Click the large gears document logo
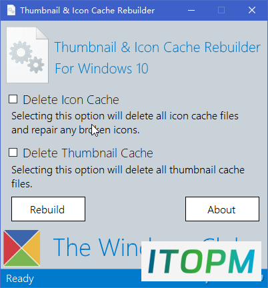This screenshot has height=288, width=268. pos(27,55)
